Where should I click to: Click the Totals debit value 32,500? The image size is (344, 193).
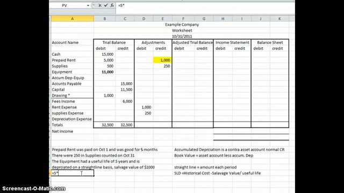tap(107, 125)
